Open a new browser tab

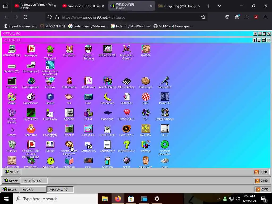click(x=209, y=6)
